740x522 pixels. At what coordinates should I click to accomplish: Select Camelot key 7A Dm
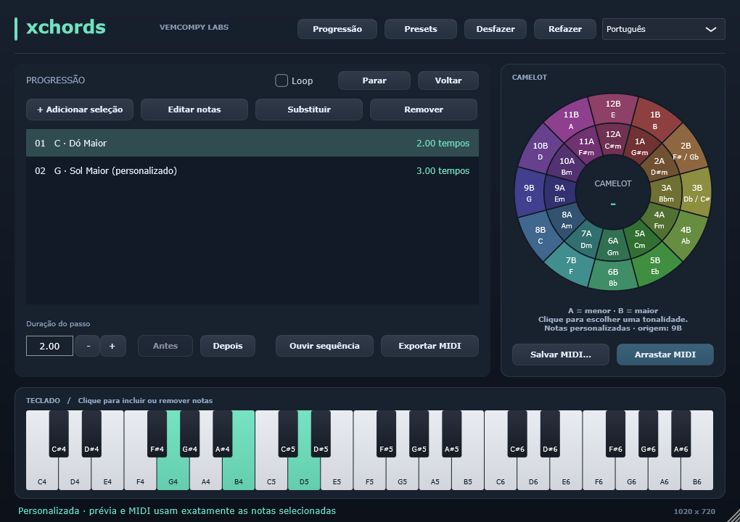click(586, 239)
